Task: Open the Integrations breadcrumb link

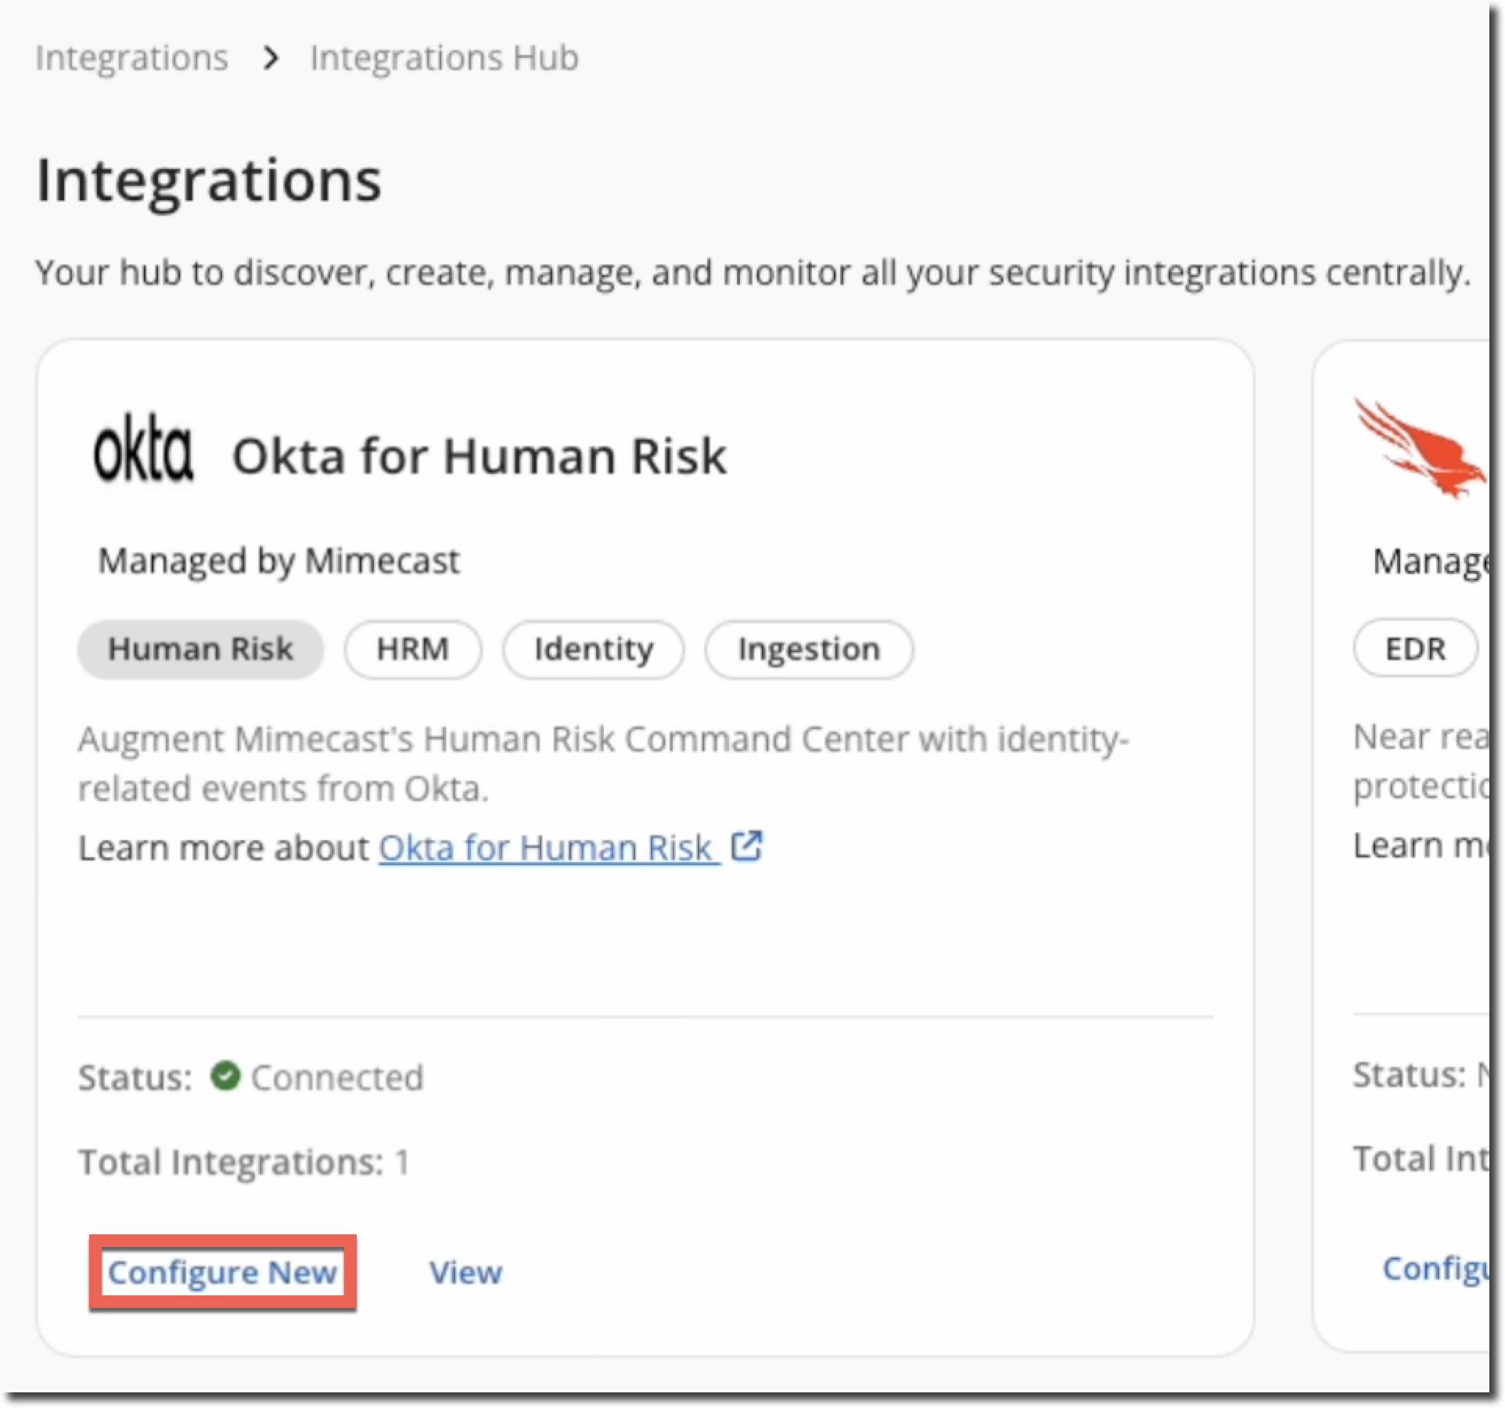Action: point(131,57)
